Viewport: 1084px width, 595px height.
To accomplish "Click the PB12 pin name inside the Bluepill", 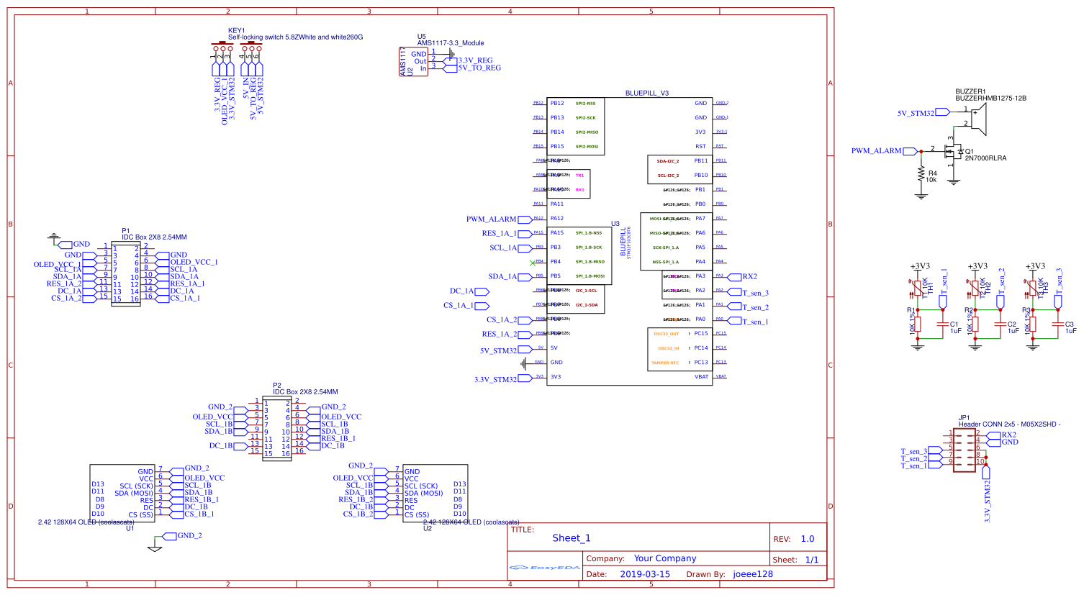I will click(557, 104).
